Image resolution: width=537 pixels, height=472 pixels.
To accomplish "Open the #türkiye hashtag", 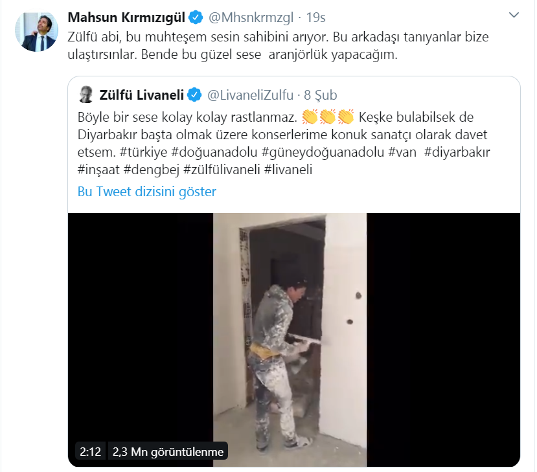I will [143, 152].
